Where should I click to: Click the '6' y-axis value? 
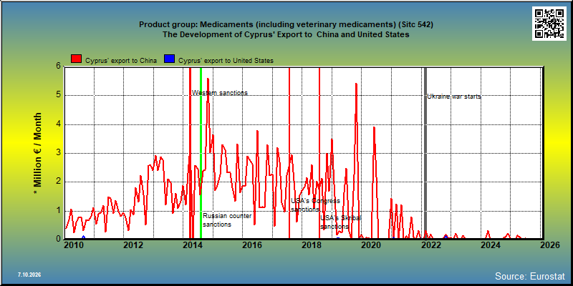(x=58, y=66)
